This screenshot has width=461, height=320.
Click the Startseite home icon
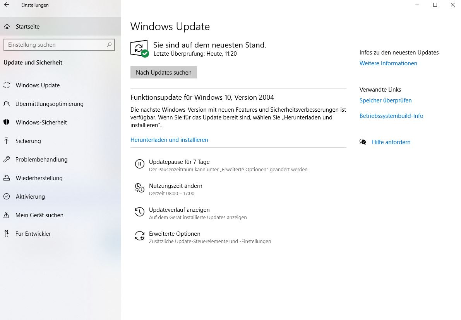click(x=7, y=27)
